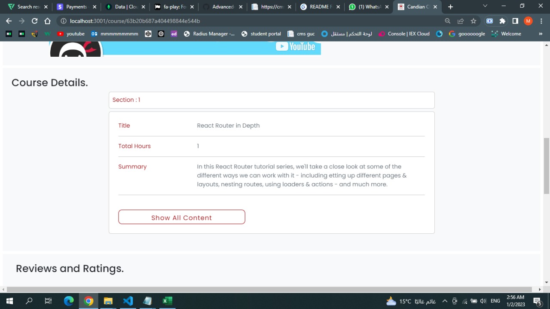This screenshot has height=309, width=550.
Task: Open the weather widget showing 15°C
Action: 411,301
